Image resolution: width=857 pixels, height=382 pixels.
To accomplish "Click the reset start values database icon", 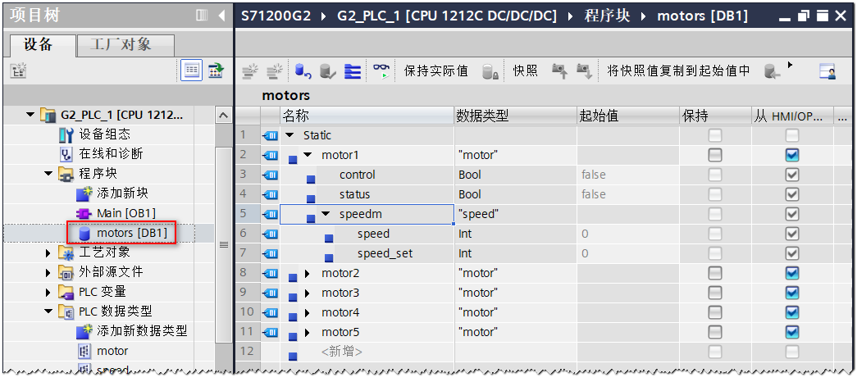I will point(303,71).
